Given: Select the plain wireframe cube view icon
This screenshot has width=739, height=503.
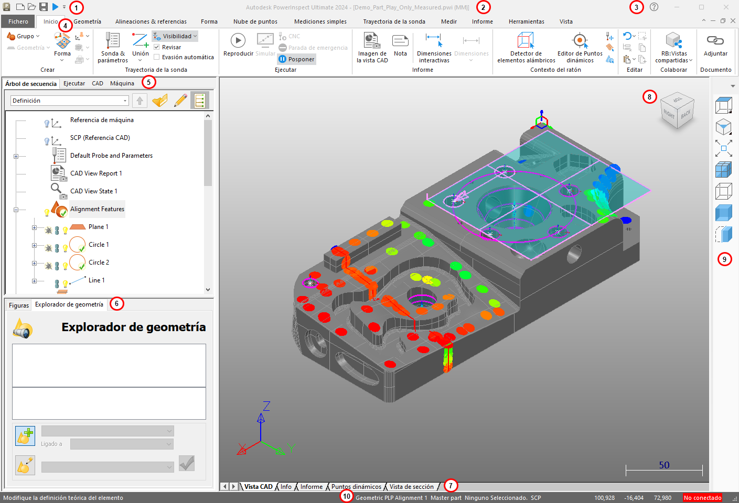Looking at the screenshot, I should [x=724, y=191].
